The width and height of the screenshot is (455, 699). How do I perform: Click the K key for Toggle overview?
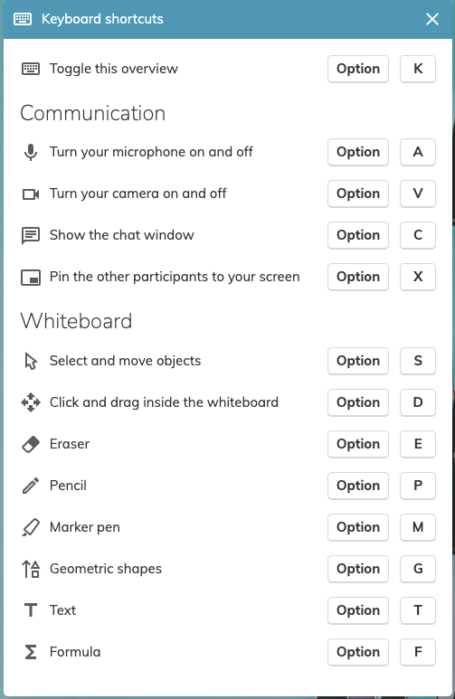coord(418,69)
